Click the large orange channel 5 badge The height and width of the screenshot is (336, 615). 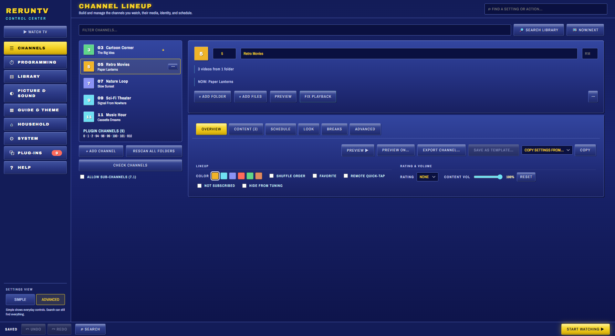point(201,54)
